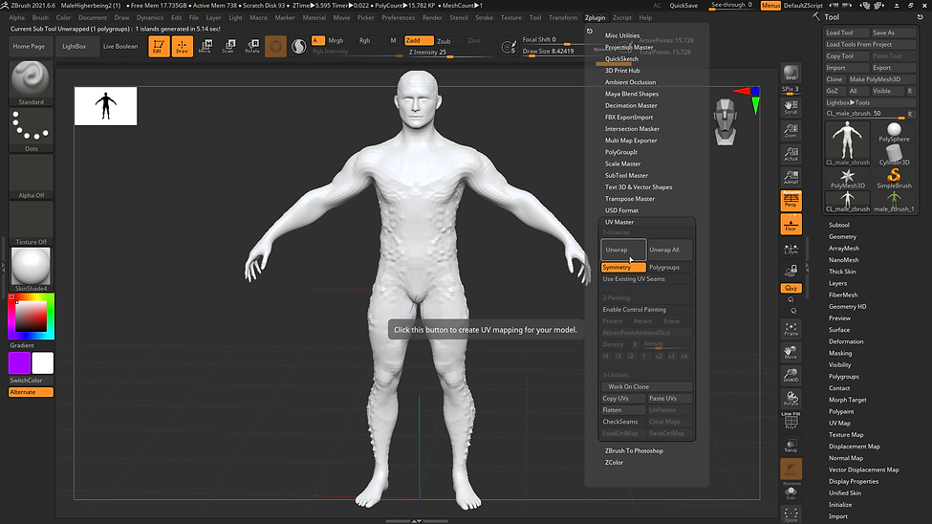This screenshot has height=524, width=932.
Task: Select the Scale transform tool
Action: [x=228, y=46]
